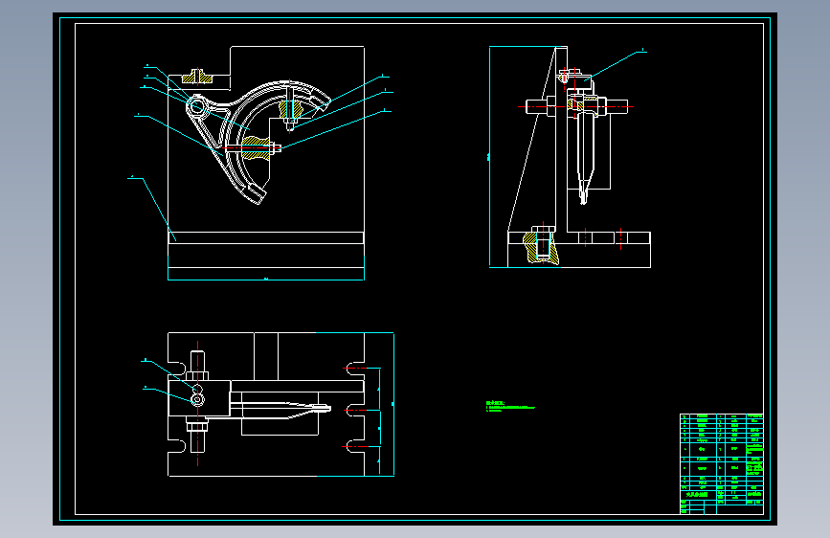
Task: Click the parts list table above title block
Action: [722, 451]
